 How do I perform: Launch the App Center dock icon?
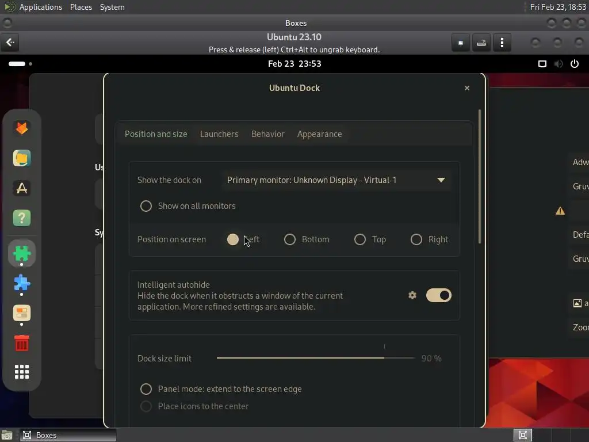click(x=22, y=188)
